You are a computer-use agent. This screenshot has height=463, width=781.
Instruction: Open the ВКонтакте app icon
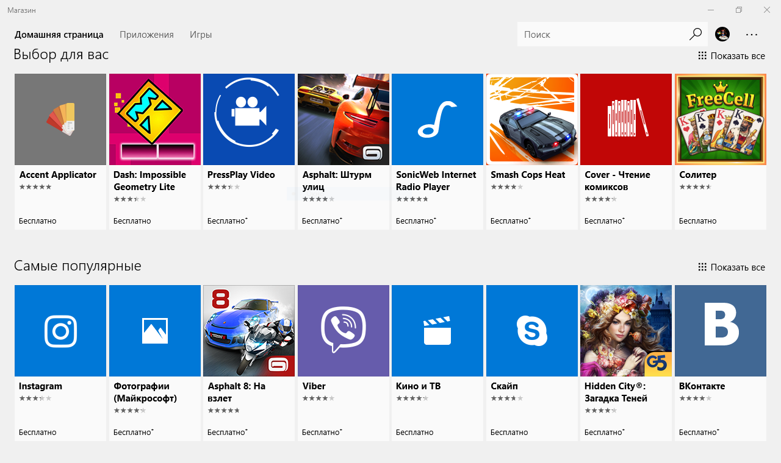click(721, 331)
